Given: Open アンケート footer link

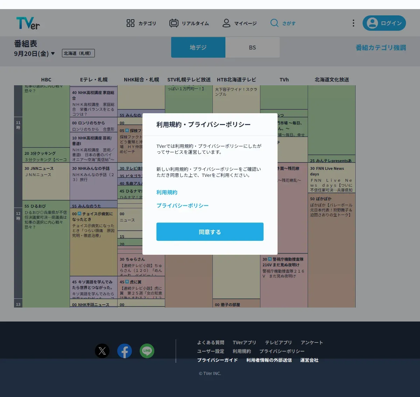Looking at the screenshot, I should [x=312, y=342].
